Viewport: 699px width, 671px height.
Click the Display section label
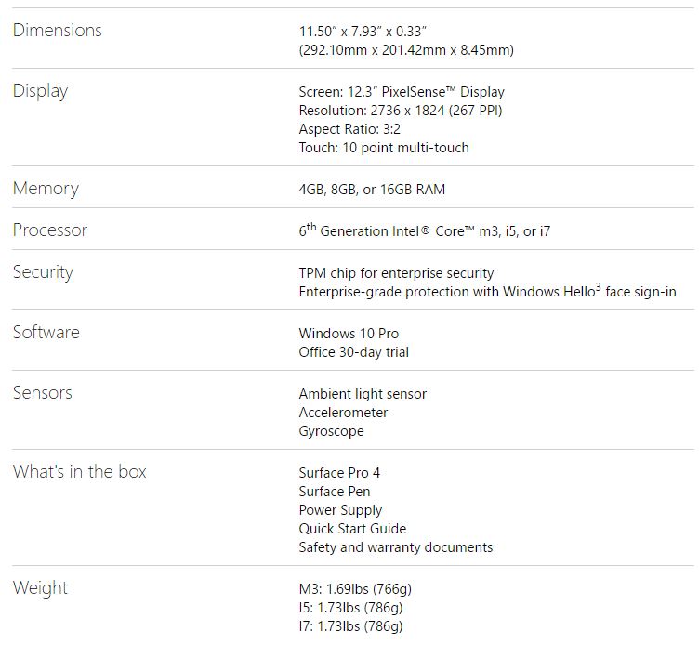tap(40, 91)
